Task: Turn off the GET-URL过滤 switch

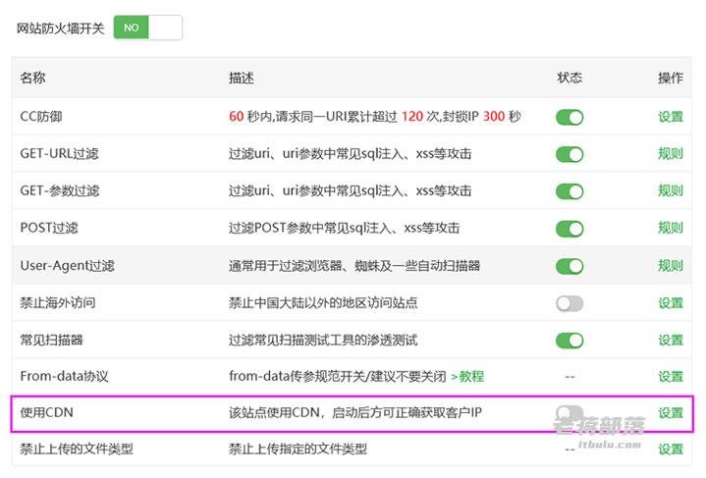Action: point(570,154)
